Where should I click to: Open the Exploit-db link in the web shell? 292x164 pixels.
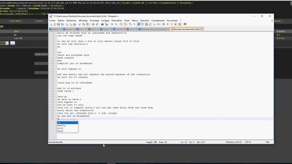coord(139,3)
